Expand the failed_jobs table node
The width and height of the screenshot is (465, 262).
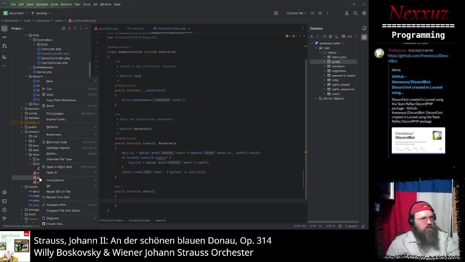324,57
